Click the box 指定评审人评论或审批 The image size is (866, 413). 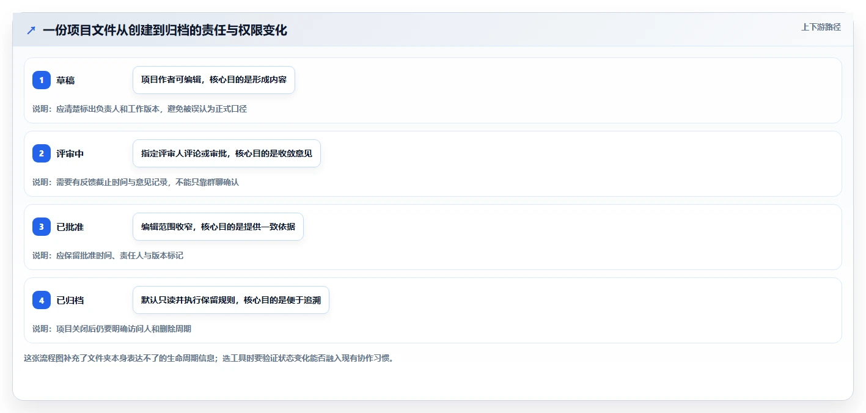(227, 153)
